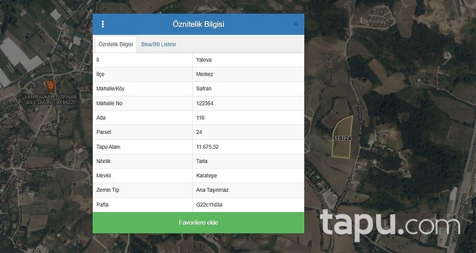
Task: Click the Ana Taşınmaz value in Zemin Tip
Action: [x=212, y=190]
